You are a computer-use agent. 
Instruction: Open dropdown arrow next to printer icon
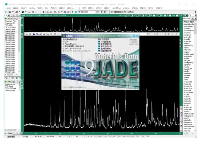click(x=20, y=12)
